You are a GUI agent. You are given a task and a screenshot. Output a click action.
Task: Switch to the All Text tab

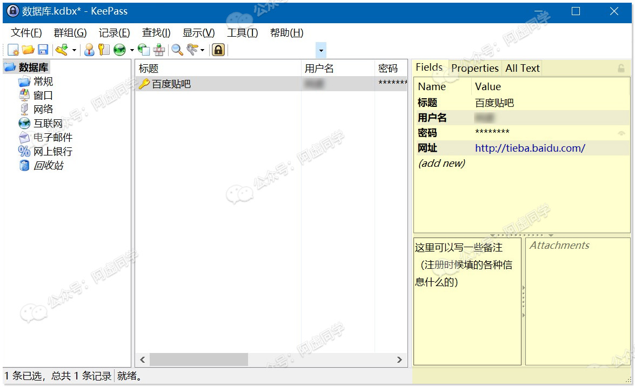coord(523,69)
